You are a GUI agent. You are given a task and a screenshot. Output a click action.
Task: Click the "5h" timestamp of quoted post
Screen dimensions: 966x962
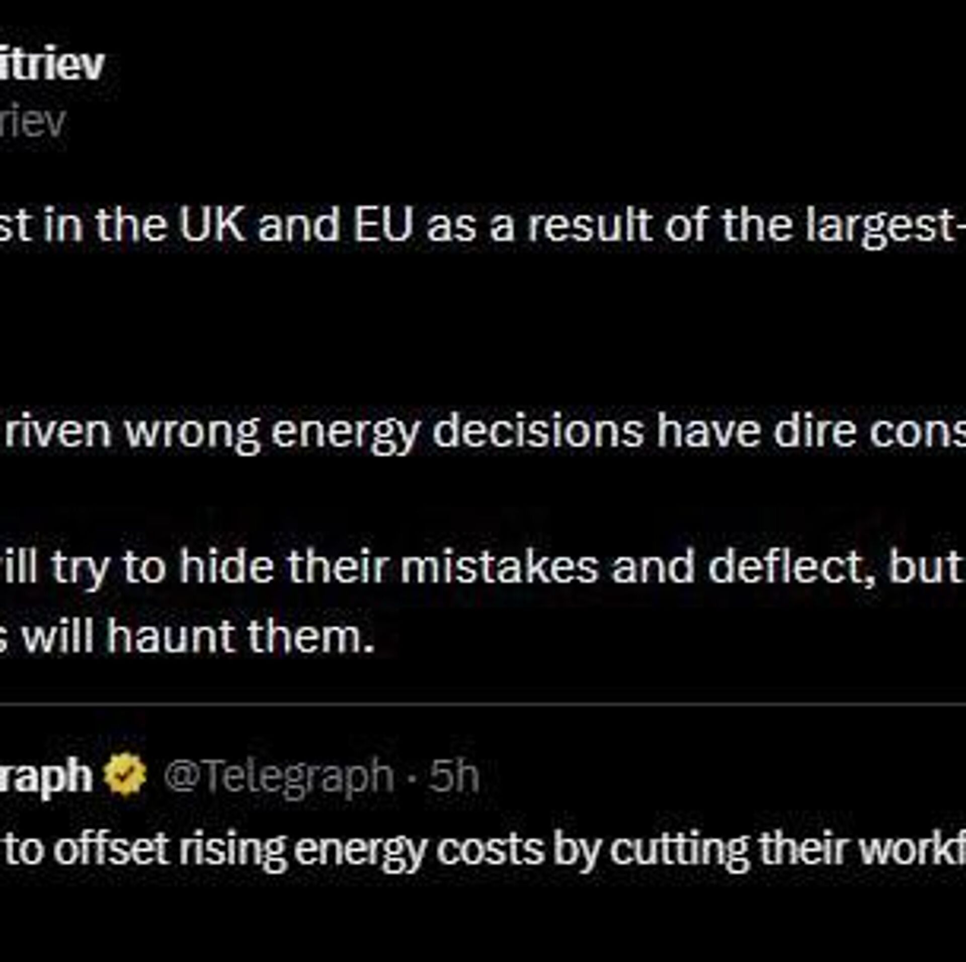pos(453,776)
